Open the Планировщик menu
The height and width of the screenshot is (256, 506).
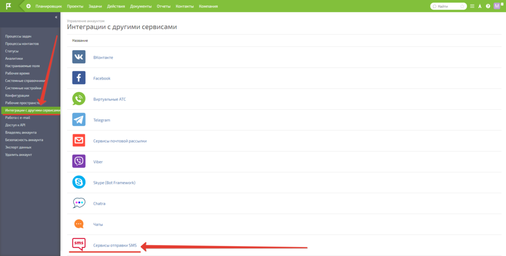click(x=48, y=6)
